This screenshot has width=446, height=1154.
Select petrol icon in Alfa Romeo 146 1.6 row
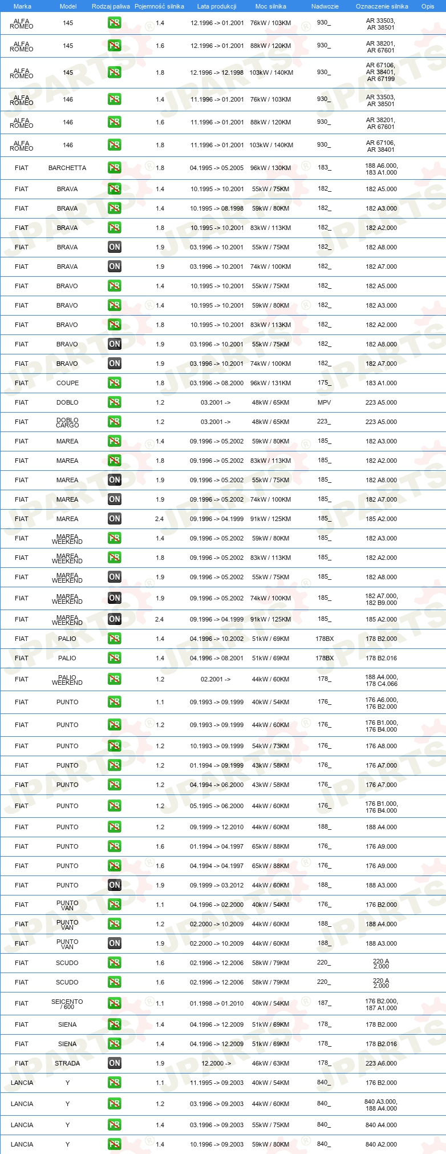tap(115, 122)
